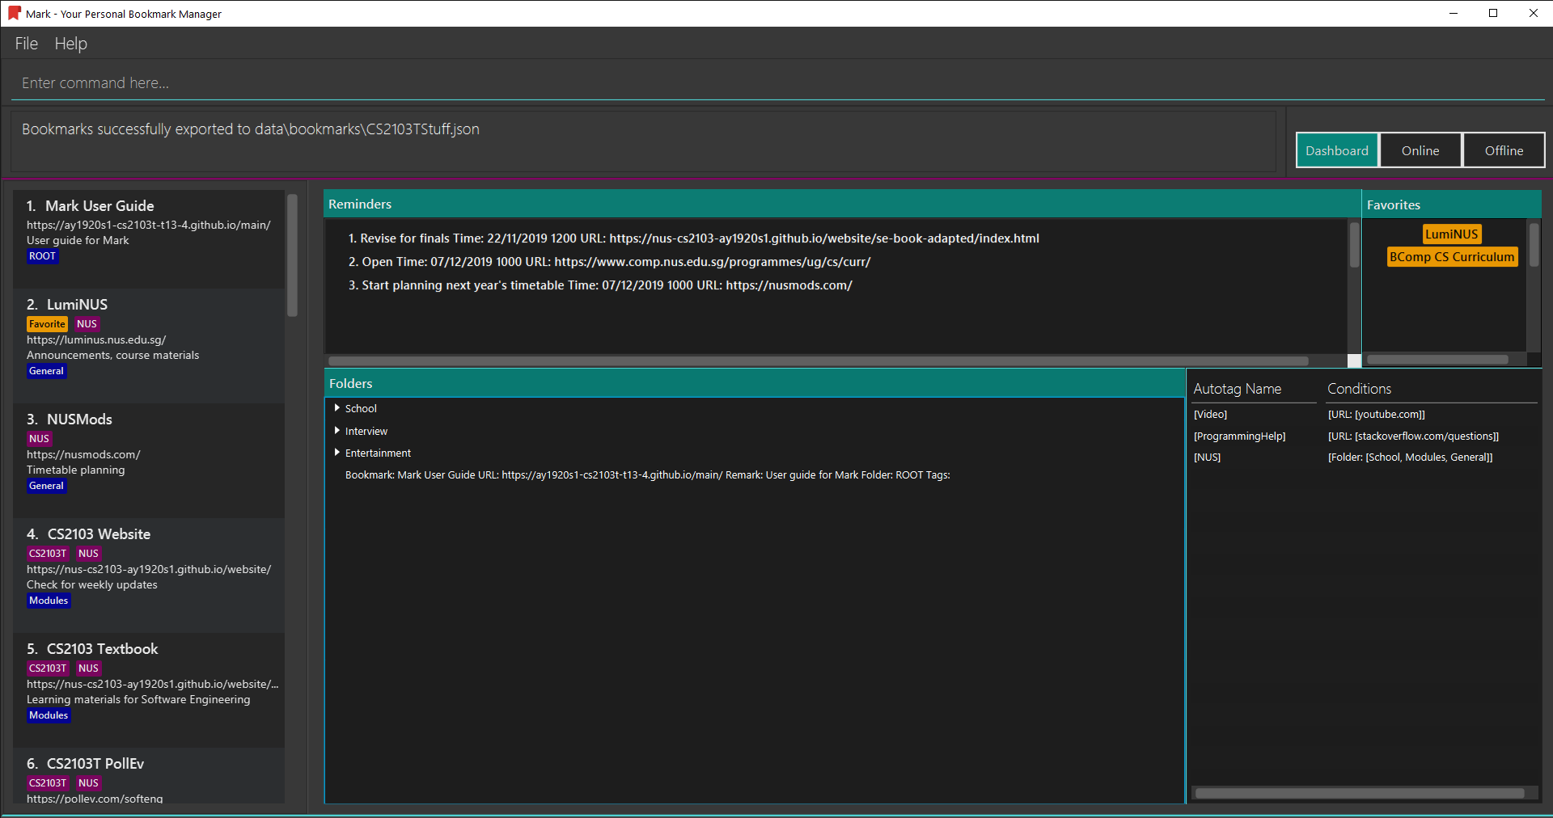The width and height of the screenshot is (1553, 818).
Task: Click the Favorites panel header
Action: coord(1452,204)
